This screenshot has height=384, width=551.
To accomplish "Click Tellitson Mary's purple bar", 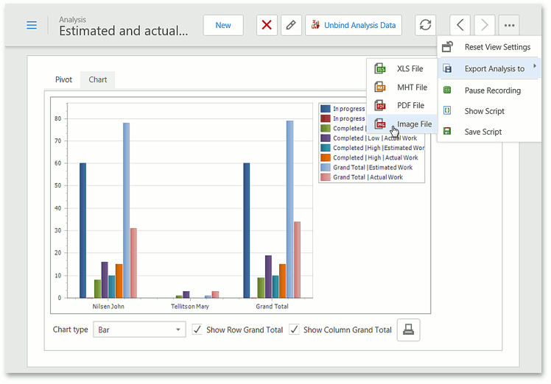I will point(186,294).
